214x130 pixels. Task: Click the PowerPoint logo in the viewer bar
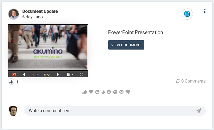(x=14, y=75)
